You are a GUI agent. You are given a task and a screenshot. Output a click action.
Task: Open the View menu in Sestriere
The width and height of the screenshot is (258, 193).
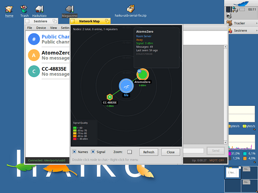(53, 28)
